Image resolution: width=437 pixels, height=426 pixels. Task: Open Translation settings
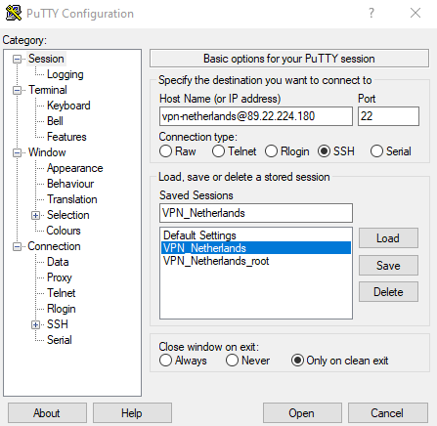click(72, 199)
